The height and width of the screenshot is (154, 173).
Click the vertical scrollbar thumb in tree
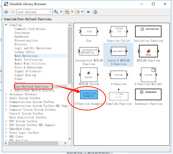coord(69,56)
